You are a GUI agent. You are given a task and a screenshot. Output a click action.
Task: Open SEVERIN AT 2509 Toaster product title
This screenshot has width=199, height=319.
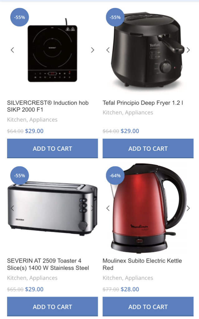pos(48,264)
